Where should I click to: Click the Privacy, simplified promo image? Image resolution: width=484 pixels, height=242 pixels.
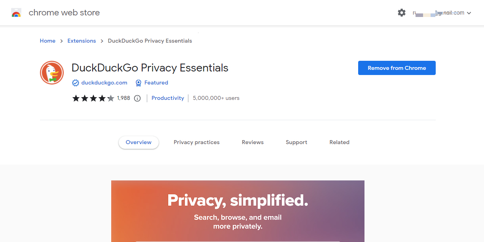pos(238,211)
